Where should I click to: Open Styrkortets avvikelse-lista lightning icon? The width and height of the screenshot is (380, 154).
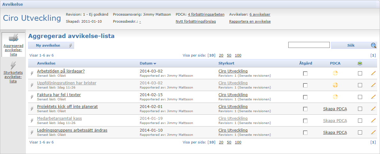[x=13, y=65]
